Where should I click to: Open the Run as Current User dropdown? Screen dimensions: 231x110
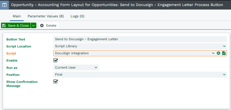(76, 67)
